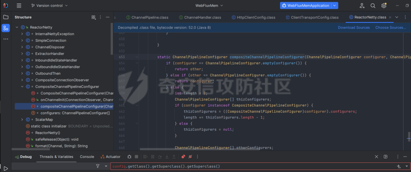This screenshot has width=411, height=172.
Task: Toggle Mute Breakpoints icon
Action: 190,157
